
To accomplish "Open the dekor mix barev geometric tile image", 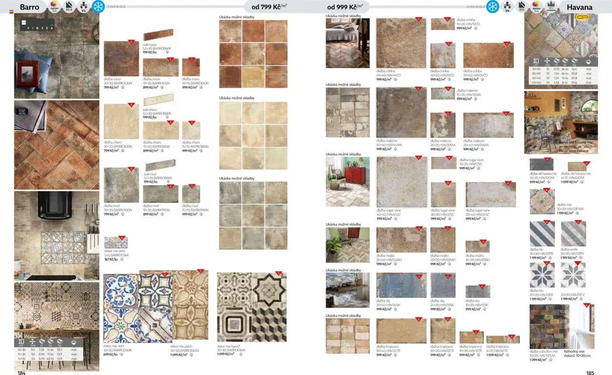I will pos(251,308).
